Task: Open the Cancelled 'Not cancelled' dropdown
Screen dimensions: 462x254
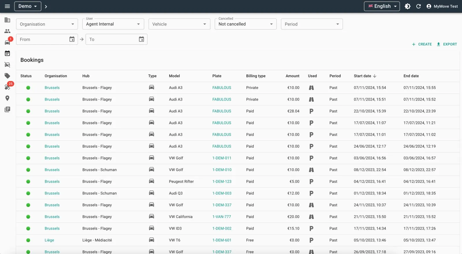Action: click(245, 24)
